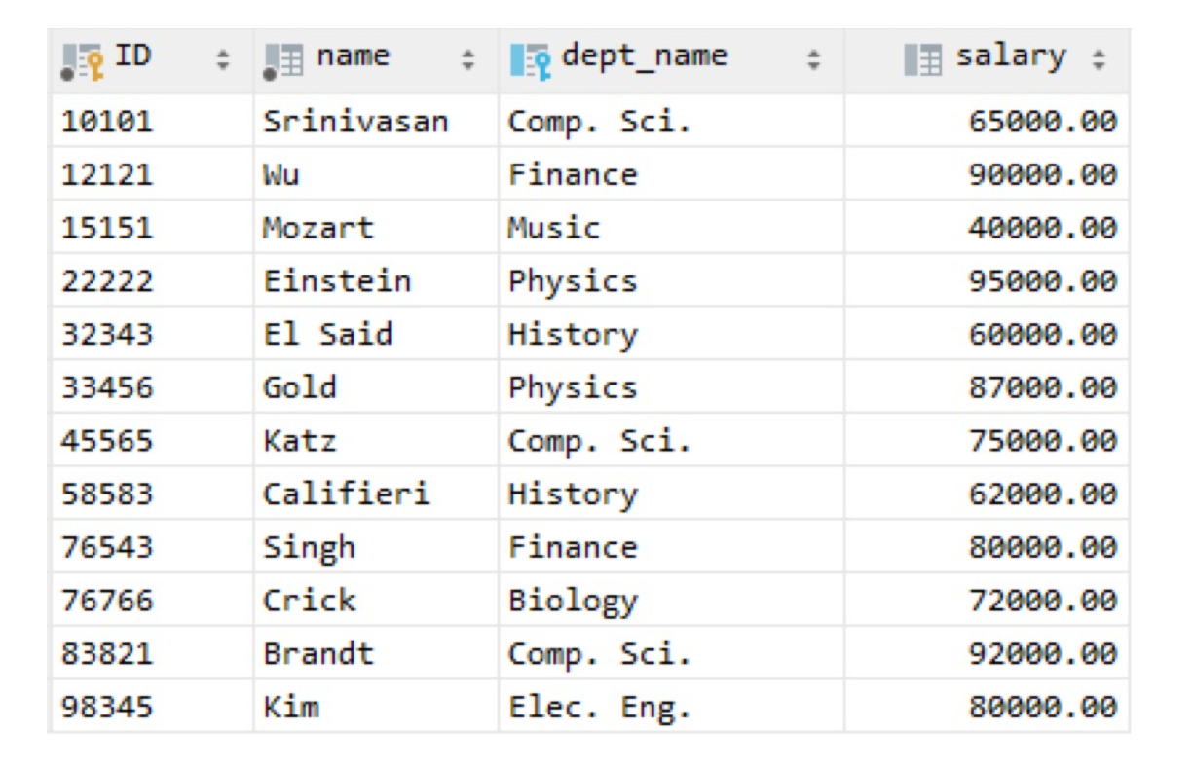Select name cell Einstein
Image resolution: width=1194 pixels, height=769 pixels.
coord(376,280)
